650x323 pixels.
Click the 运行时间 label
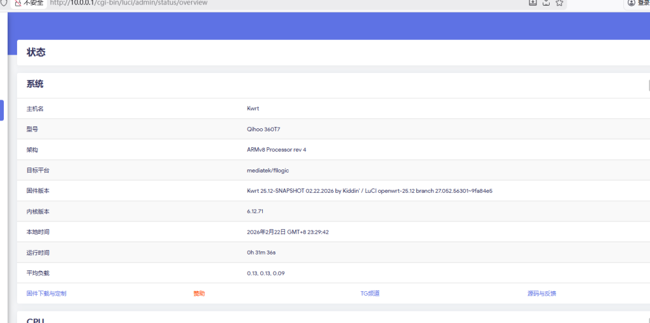coord(37,253)
